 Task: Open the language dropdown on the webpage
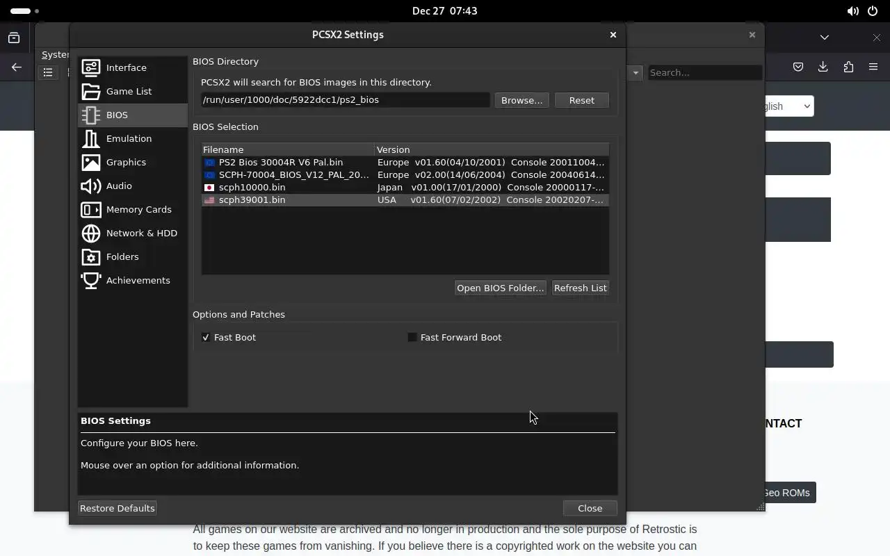[x=789, y=106]
